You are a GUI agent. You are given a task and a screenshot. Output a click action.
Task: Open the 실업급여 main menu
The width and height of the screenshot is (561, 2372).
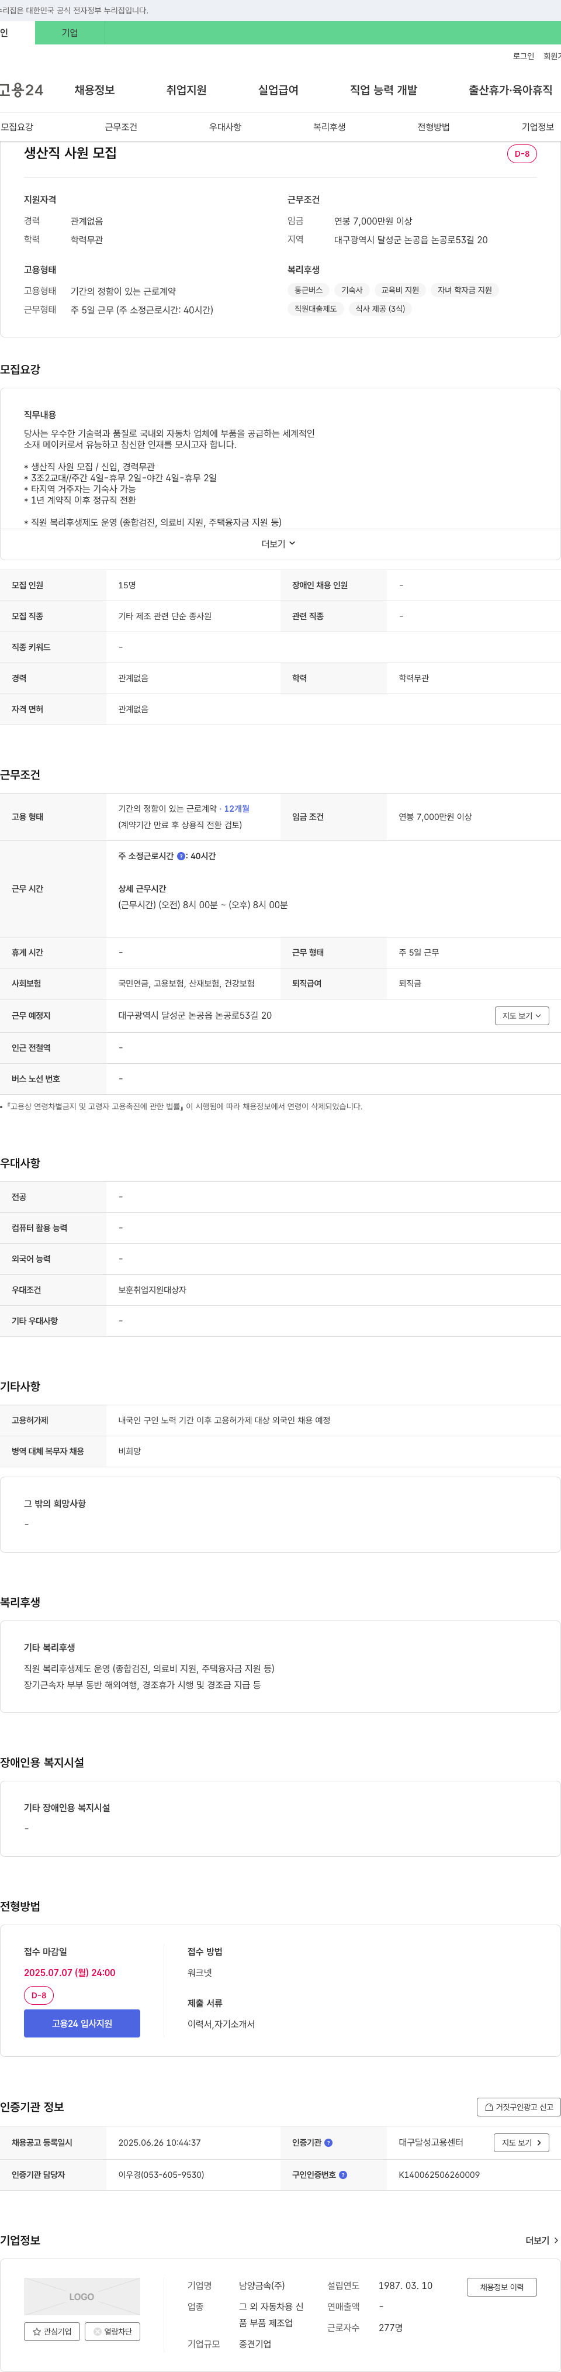click(279, 90)
